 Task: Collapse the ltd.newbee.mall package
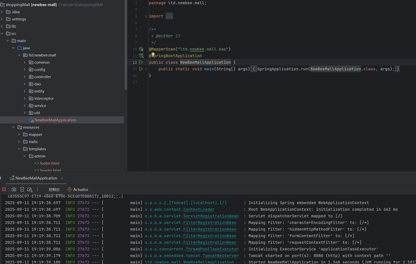click(x=19, y=55)
